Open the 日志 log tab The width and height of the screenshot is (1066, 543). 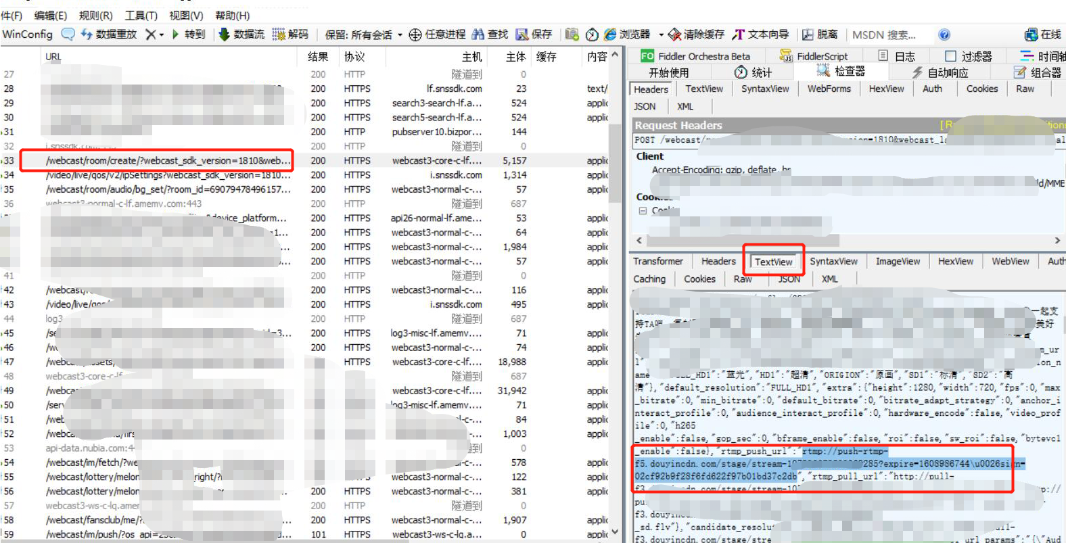point(896,56)
